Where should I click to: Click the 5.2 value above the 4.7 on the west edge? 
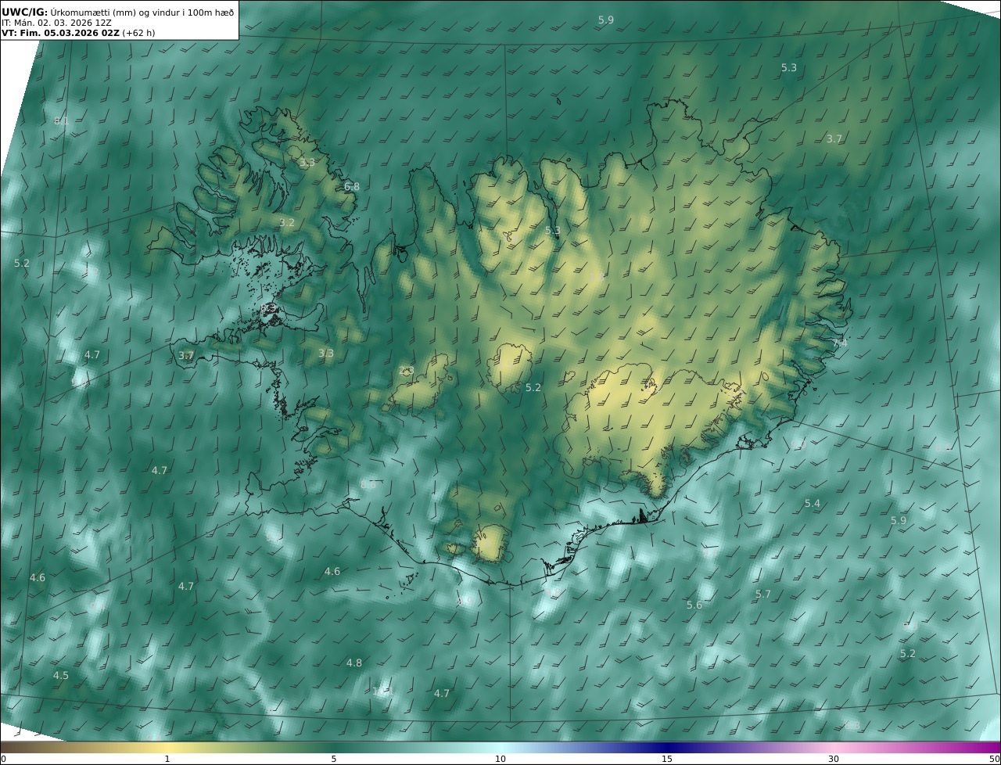tap(22, 263)
